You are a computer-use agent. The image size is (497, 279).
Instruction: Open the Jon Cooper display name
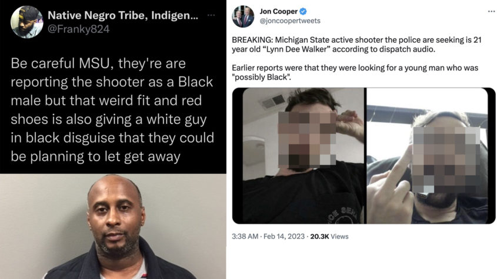(x=279, y=11)
